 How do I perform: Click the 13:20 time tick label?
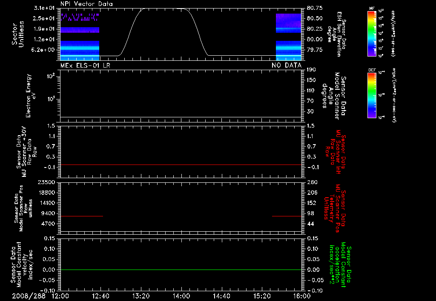[x=141, y=296]
